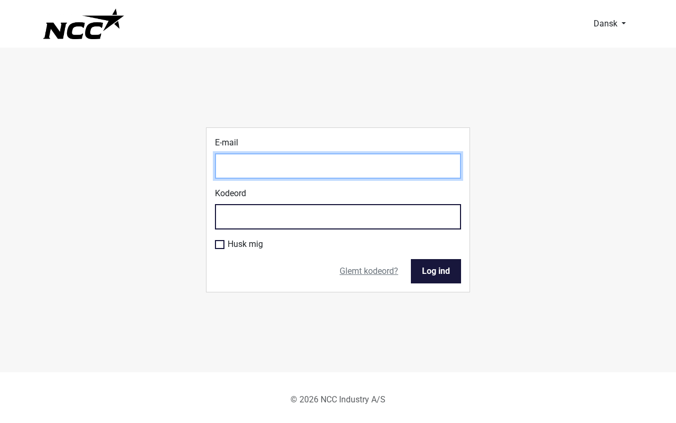Click the Husk mig label text
The width and height of the screenshot is (676, 423).
(245, 244)
